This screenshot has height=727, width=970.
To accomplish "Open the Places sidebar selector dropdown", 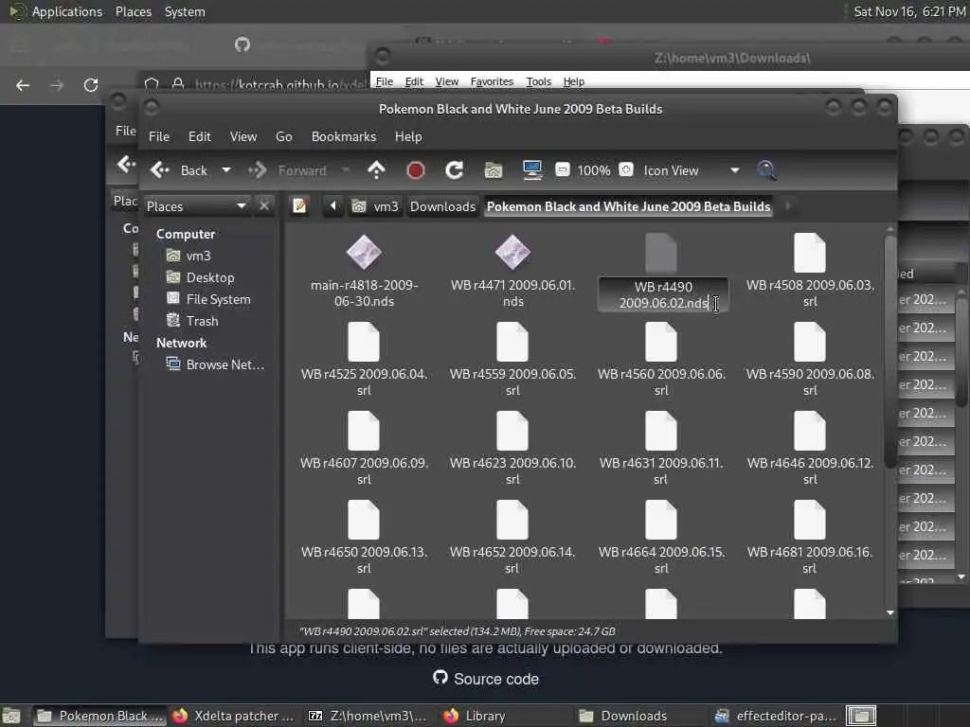I will coord(197,205).
